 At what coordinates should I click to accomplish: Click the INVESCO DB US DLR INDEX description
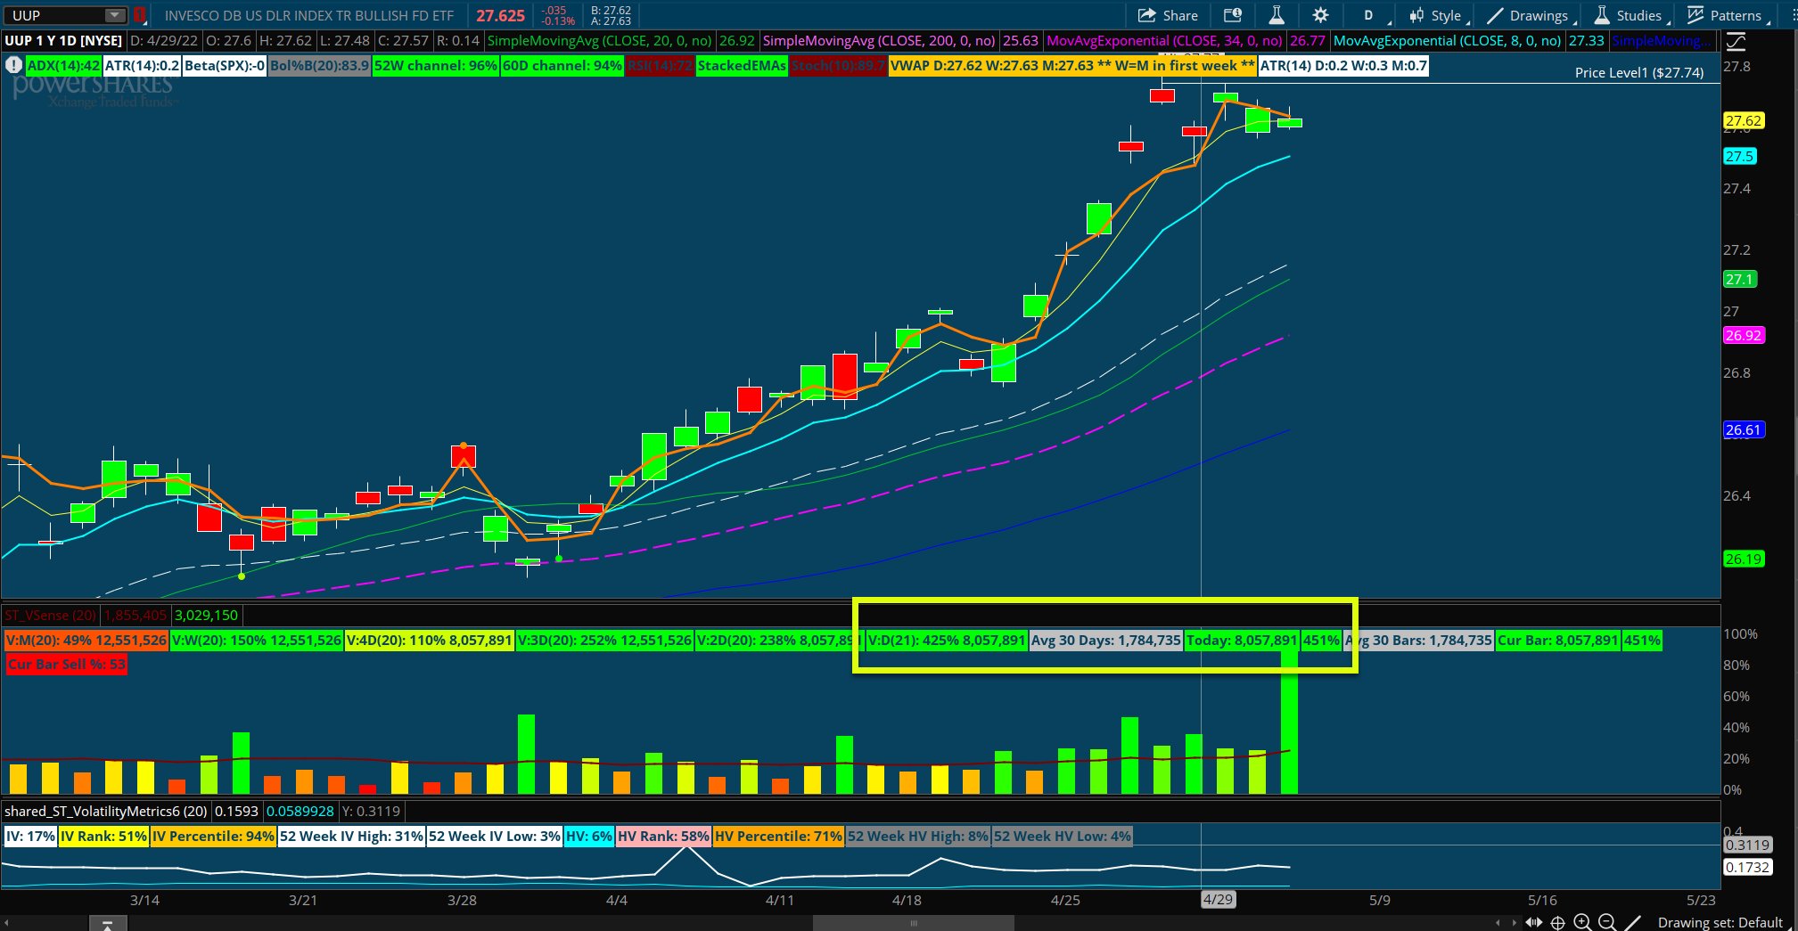coord(309,15)
